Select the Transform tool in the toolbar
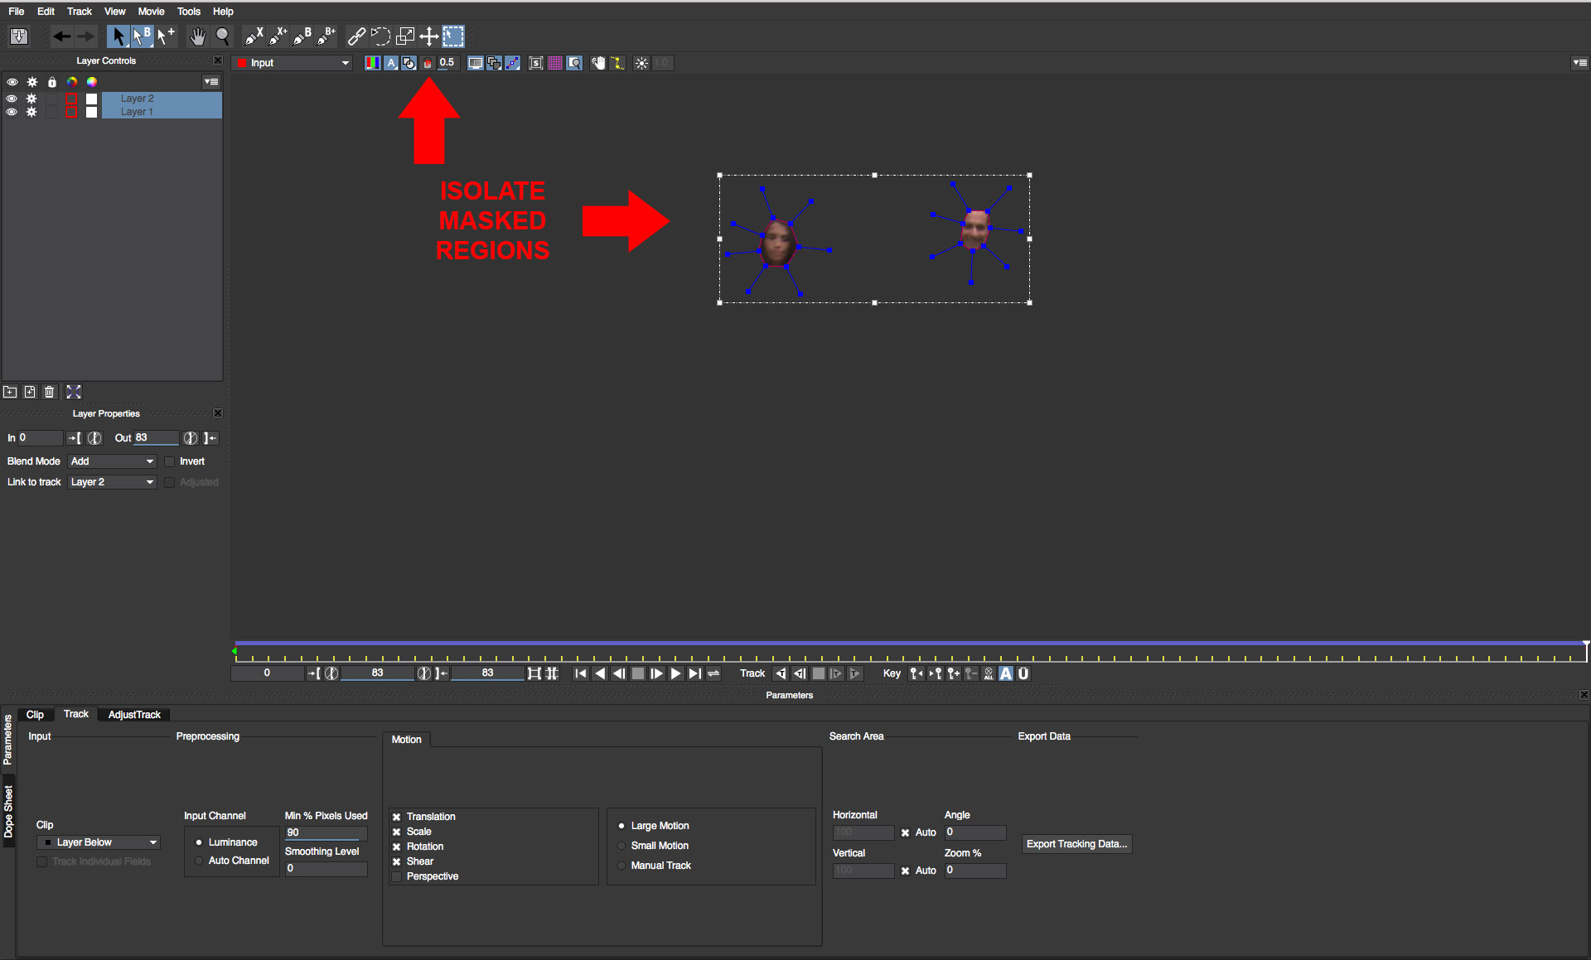This screenshot has width=1591, height=960. (405, 36)
